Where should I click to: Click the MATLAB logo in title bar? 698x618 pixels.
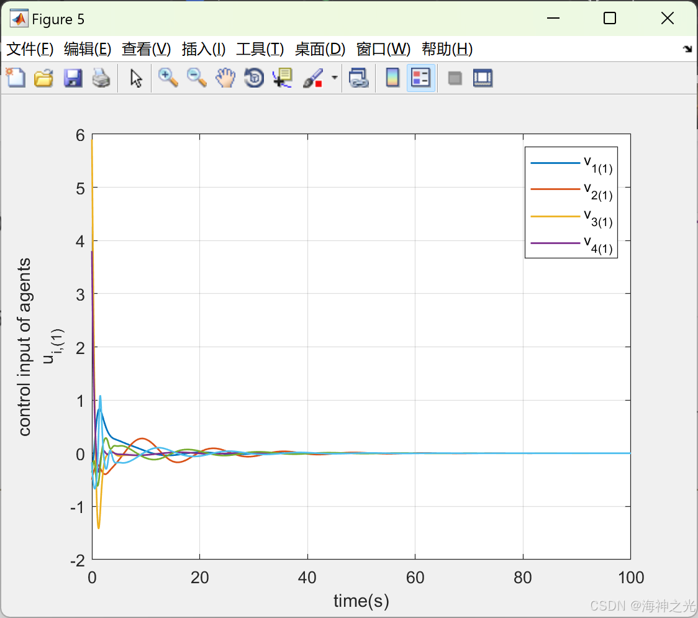pyautogui.click(x=19, y=19)
